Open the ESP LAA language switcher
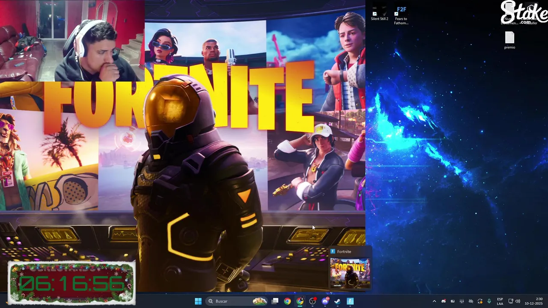 tap(500, 301)
